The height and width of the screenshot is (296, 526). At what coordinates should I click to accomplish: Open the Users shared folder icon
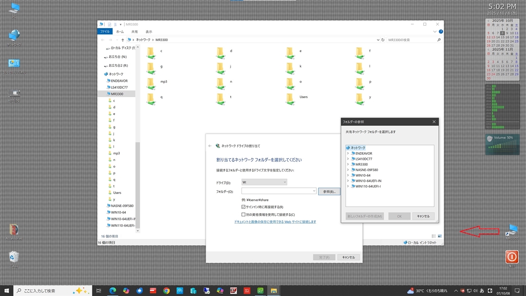coord(290,97)
